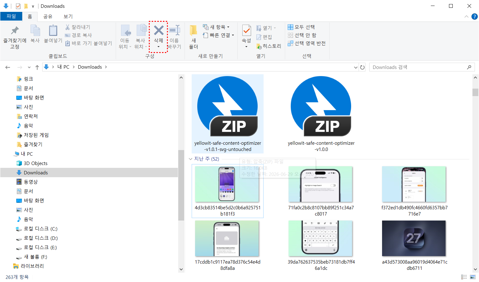Click 내 PC in the address bar
The image size is (479, 282).
[x=63, y=67]
